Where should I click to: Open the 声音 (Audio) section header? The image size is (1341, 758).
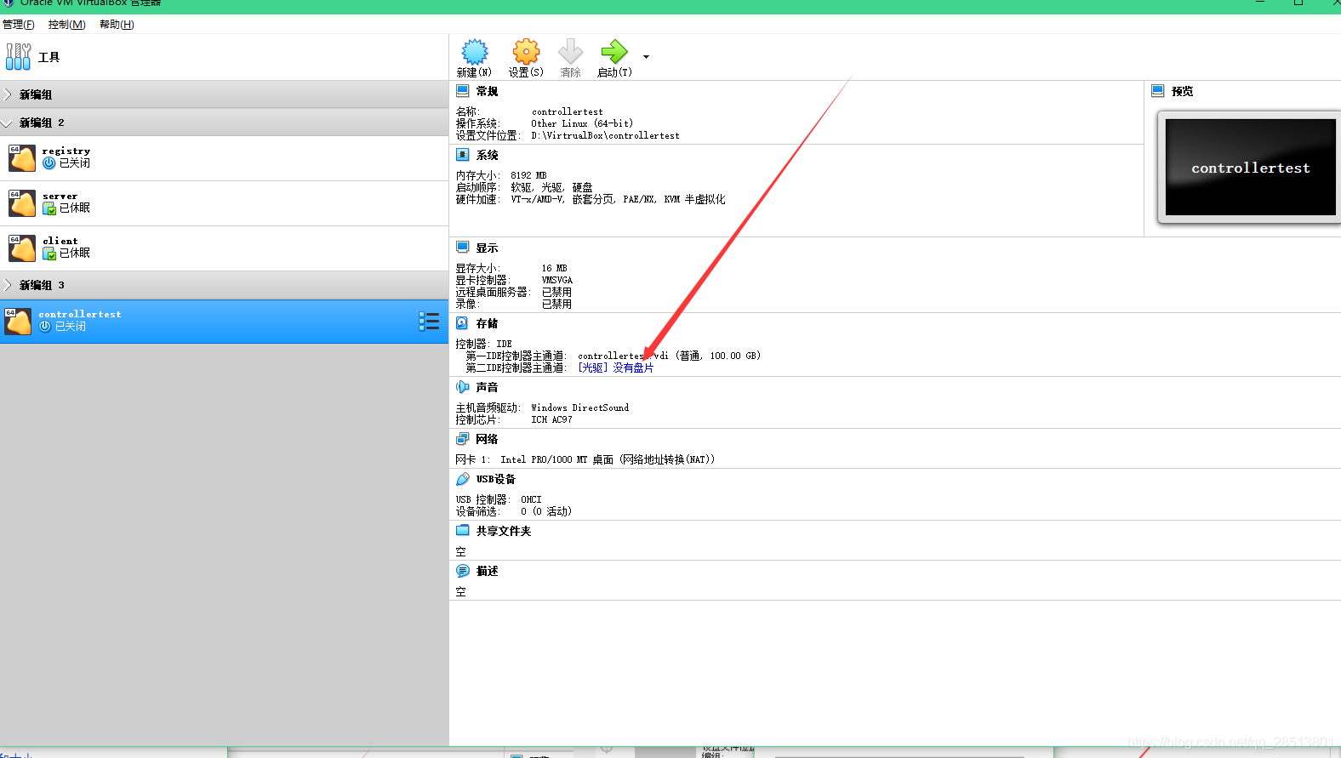click(488, 387)
